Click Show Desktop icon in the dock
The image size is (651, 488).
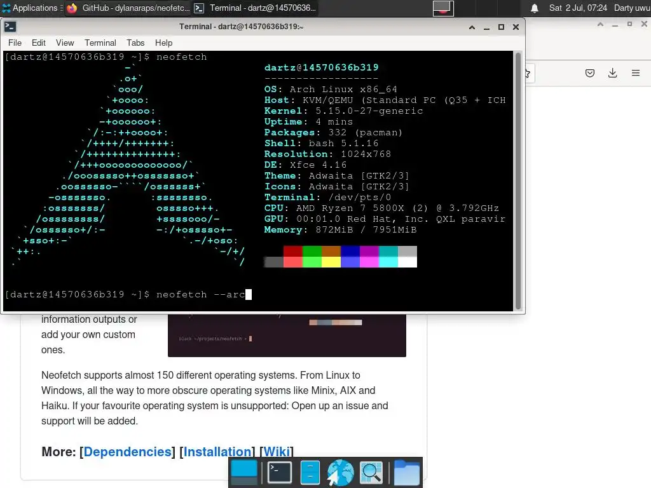click(244, 473)
